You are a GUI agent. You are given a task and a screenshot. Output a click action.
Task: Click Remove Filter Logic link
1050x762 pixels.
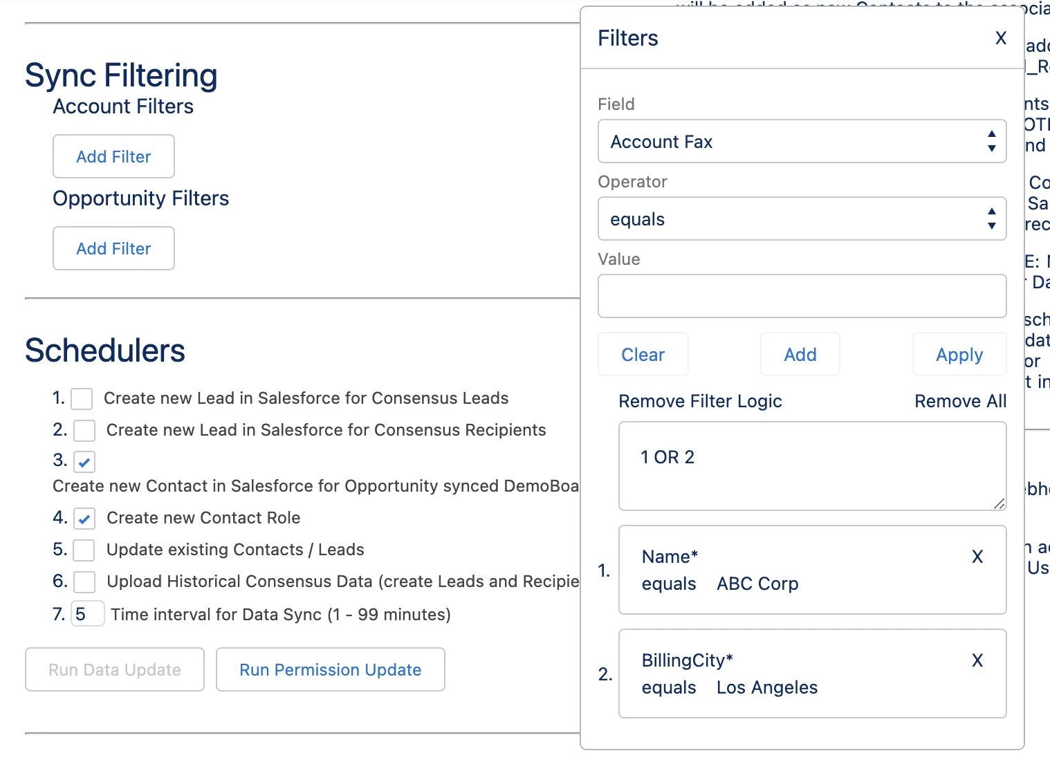[x=700, y=402]
